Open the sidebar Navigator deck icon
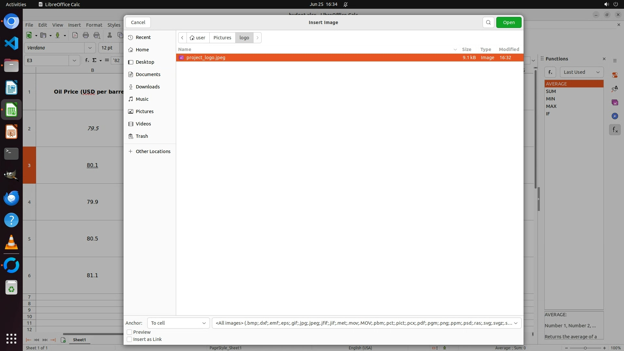This screenshot has height=351, width=624. (615, 116)
